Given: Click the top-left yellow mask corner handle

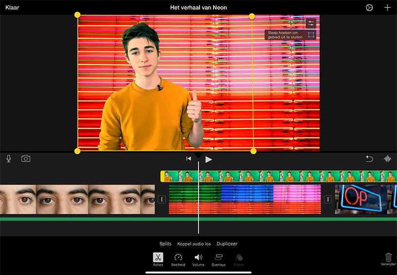Looking at the screenshot, I should coord(77,15).
